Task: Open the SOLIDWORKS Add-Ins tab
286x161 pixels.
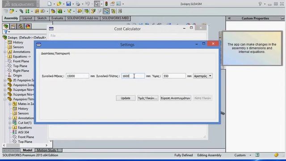Action: pos(83,18)
